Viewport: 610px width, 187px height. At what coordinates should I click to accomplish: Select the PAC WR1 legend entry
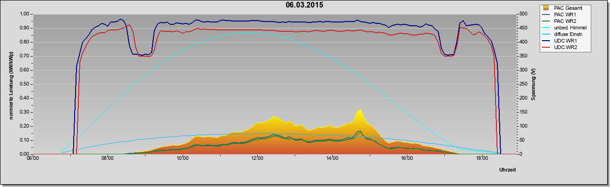(565, 14)
